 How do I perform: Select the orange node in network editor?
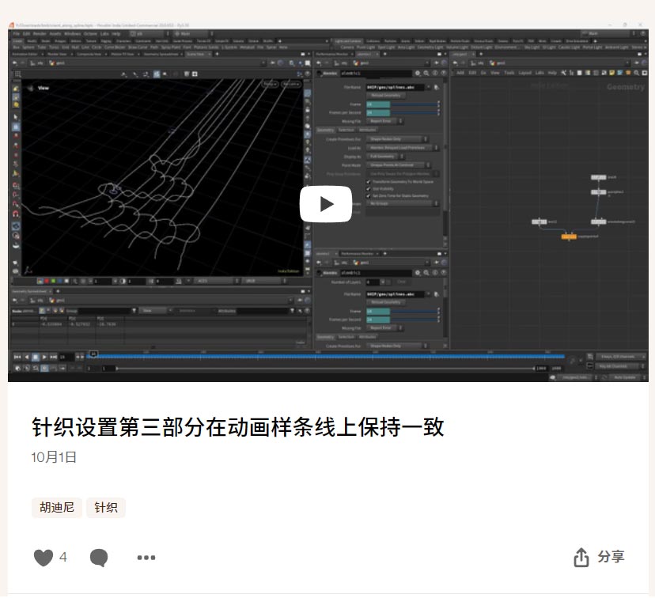pyautogui.click(x=568, y=236)
